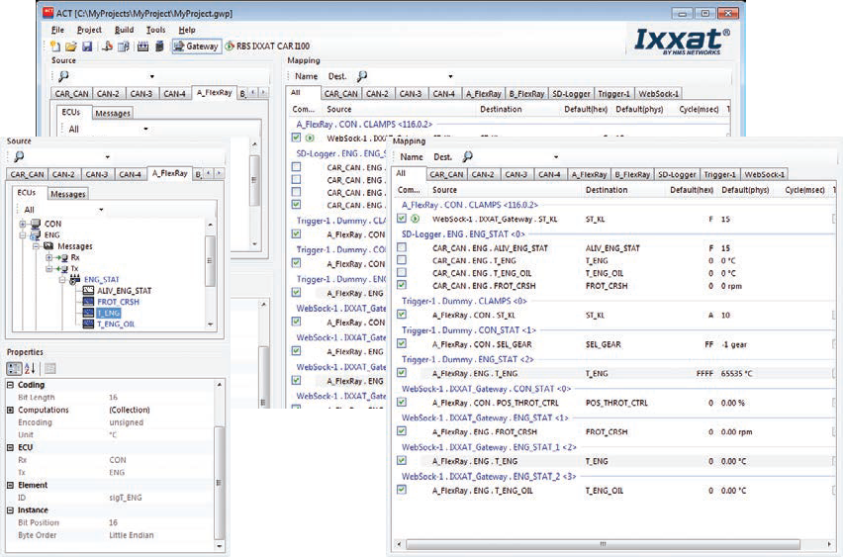
Task: Open the Project menu
Action: point(89,30)
